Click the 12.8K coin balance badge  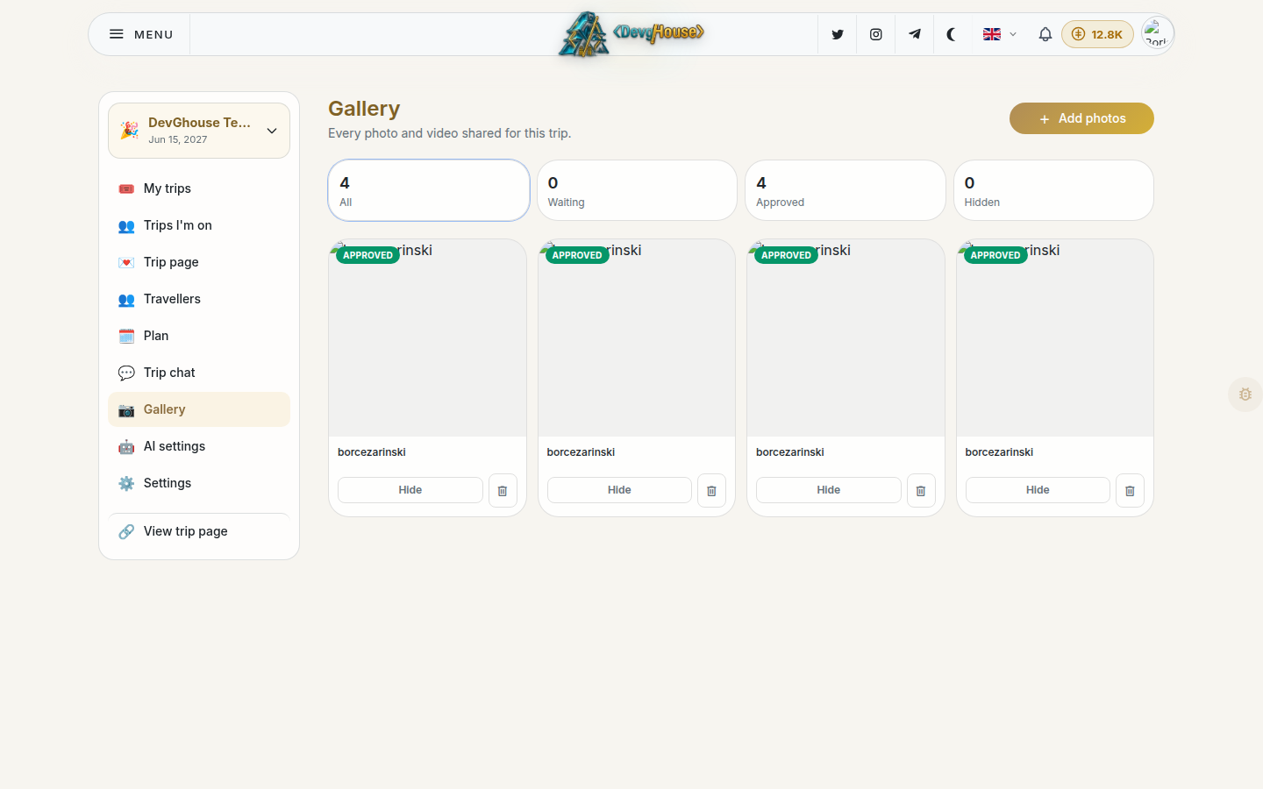[1097, 34]
